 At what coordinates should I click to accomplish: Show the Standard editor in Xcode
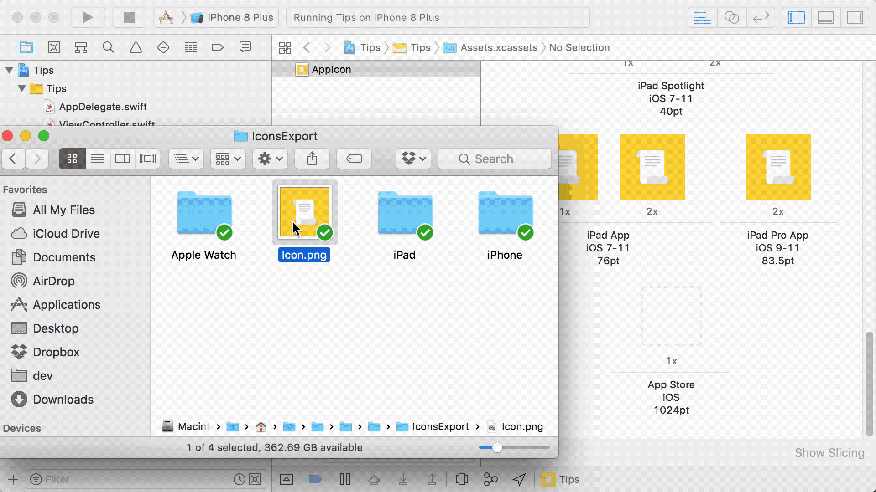click(702, 17)
